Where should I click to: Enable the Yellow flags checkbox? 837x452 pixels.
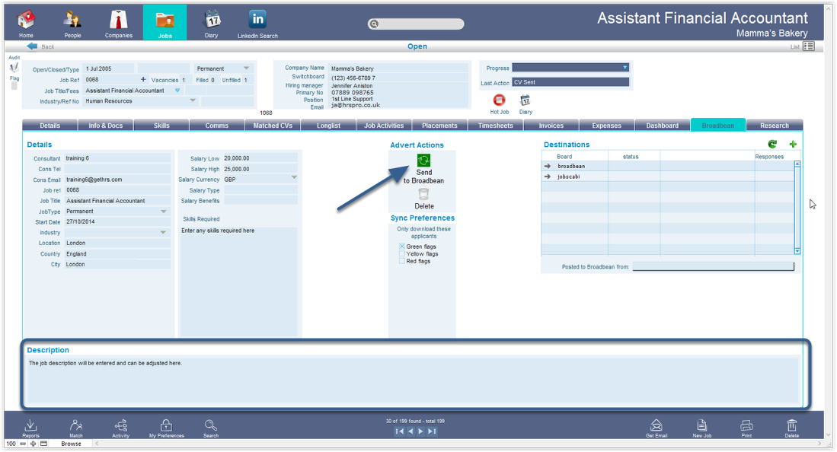(402, 254)
